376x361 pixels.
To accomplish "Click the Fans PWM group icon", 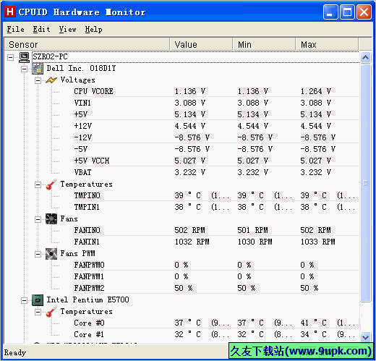I will [51, 254].
